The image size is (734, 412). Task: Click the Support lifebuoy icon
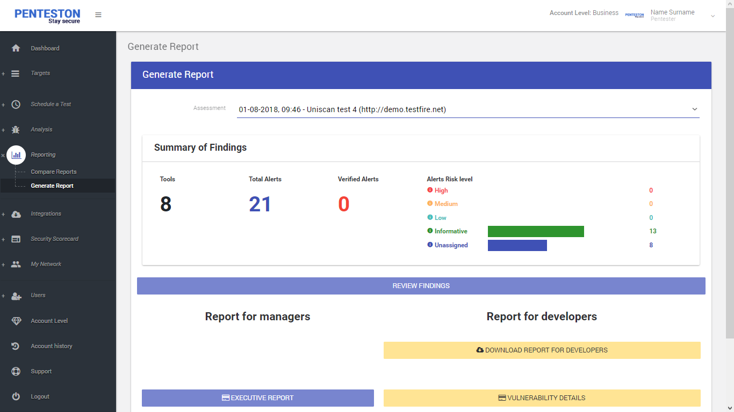(x=16, y=371)
